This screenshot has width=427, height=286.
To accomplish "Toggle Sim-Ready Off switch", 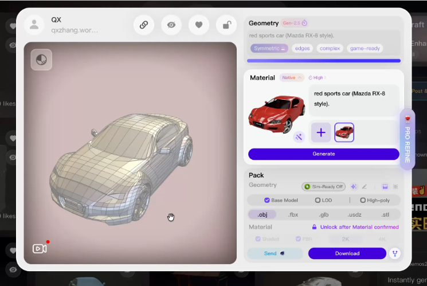I will tap(323, 187).
